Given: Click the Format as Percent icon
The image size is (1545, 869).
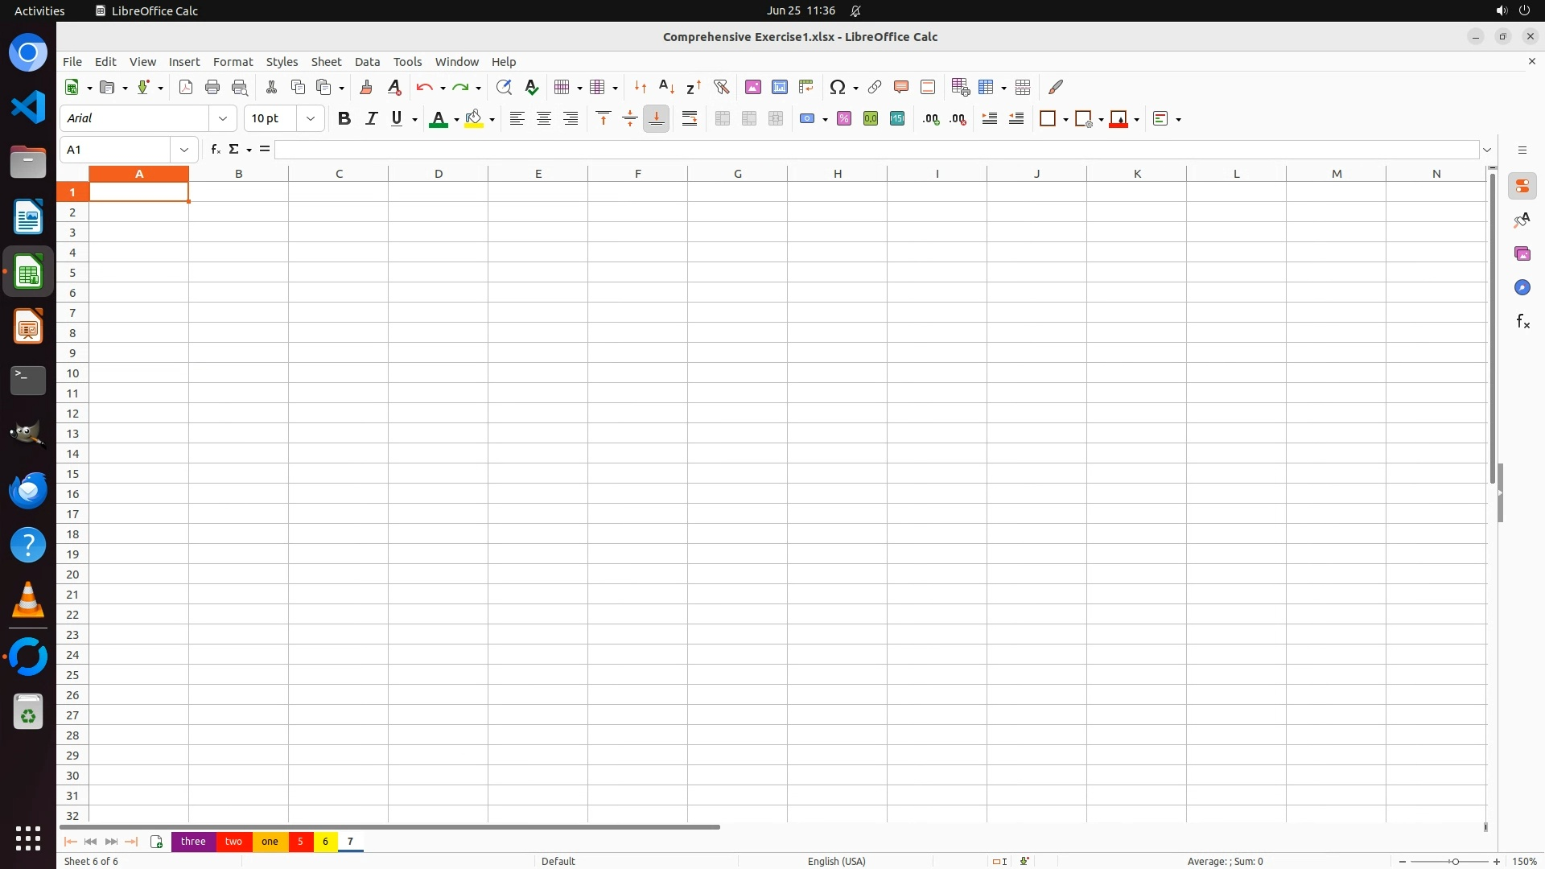Looking at the screenshot, I should (x=843, y=119).
